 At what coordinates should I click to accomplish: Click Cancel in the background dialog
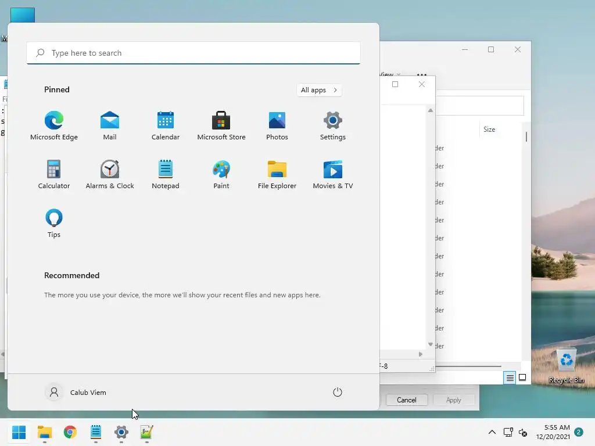[x=406, y=400]
